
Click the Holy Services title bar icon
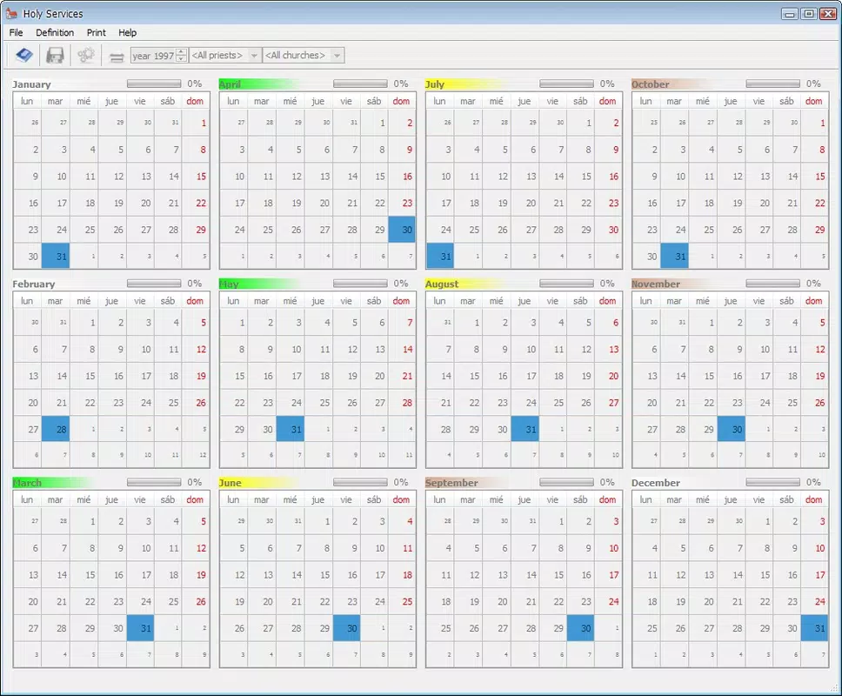(12, 13)
